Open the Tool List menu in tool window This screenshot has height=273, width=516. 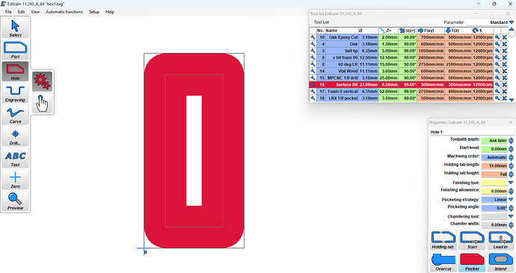pos(321,22)
